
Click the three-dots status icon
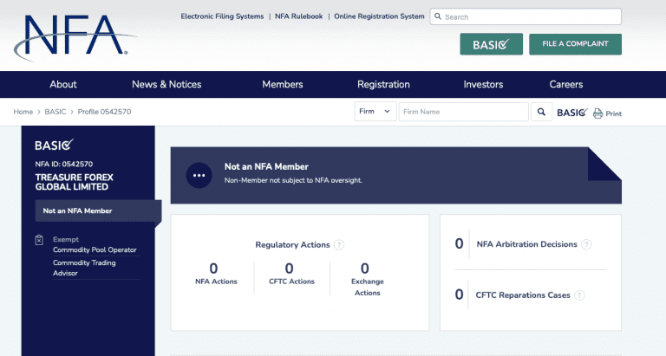point(199,175)
